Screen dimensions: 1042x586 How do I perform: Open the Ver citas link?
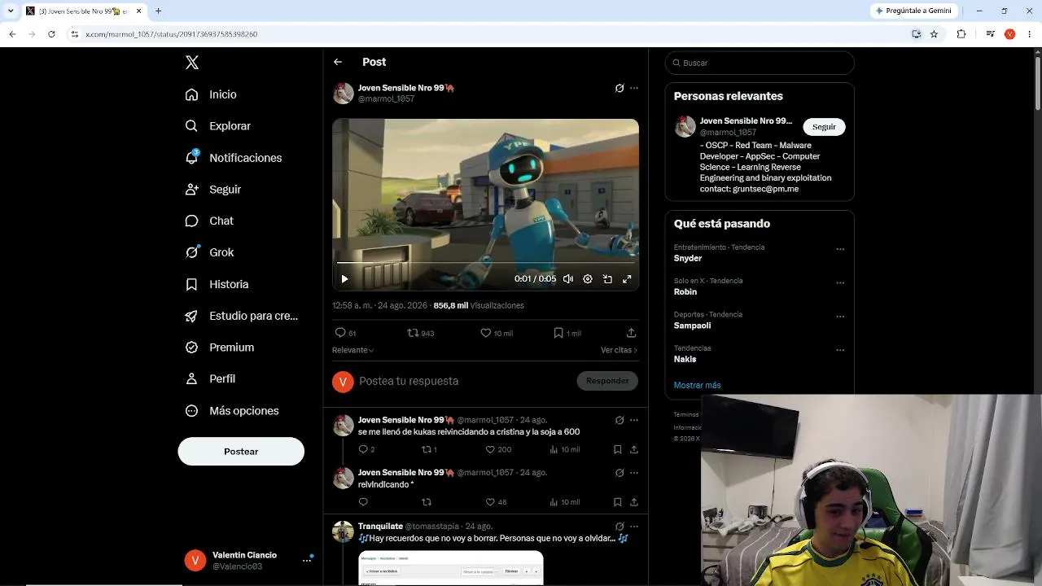tap(619, 350)
